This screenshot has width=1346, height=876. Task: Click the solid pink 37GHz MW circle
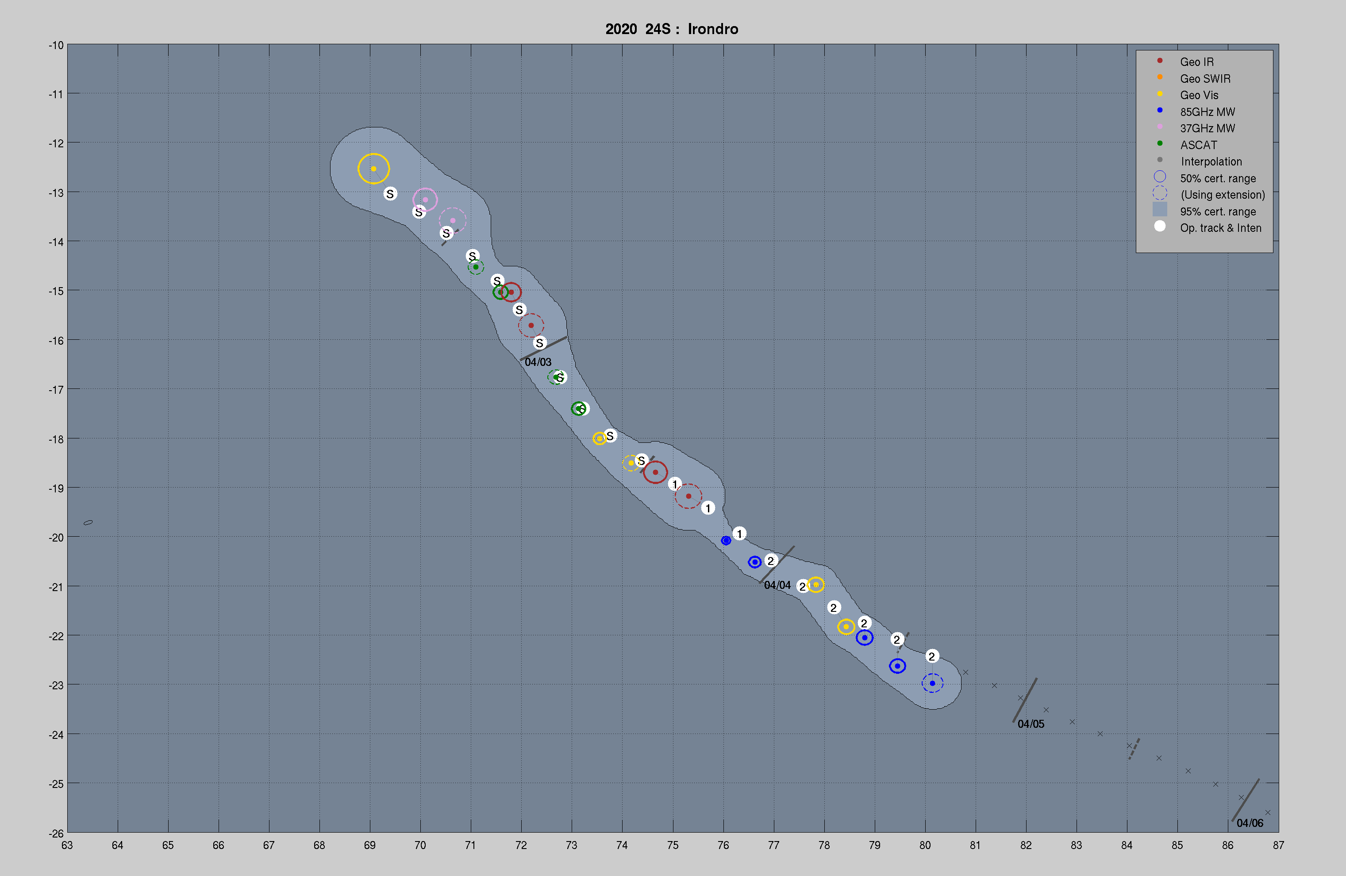tap(425, 200)
